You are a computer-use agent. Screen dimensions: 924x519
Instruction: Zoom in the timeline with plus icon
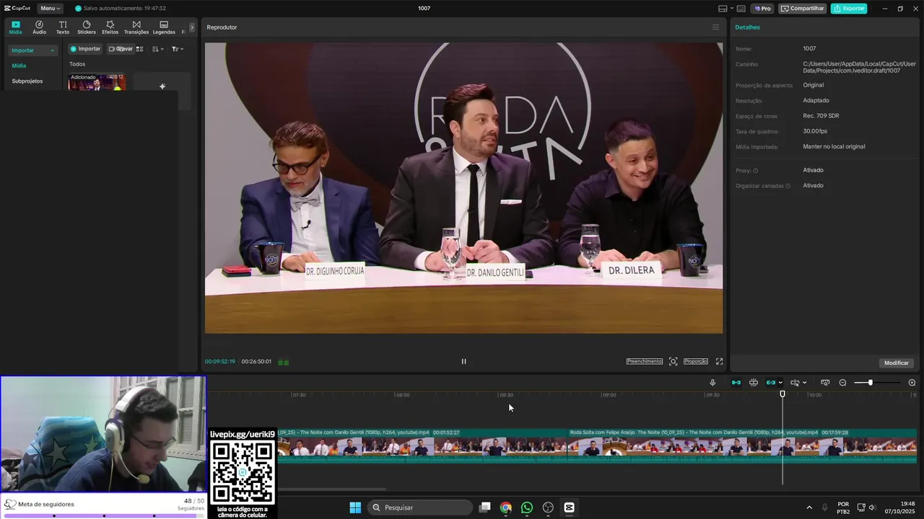912,383
